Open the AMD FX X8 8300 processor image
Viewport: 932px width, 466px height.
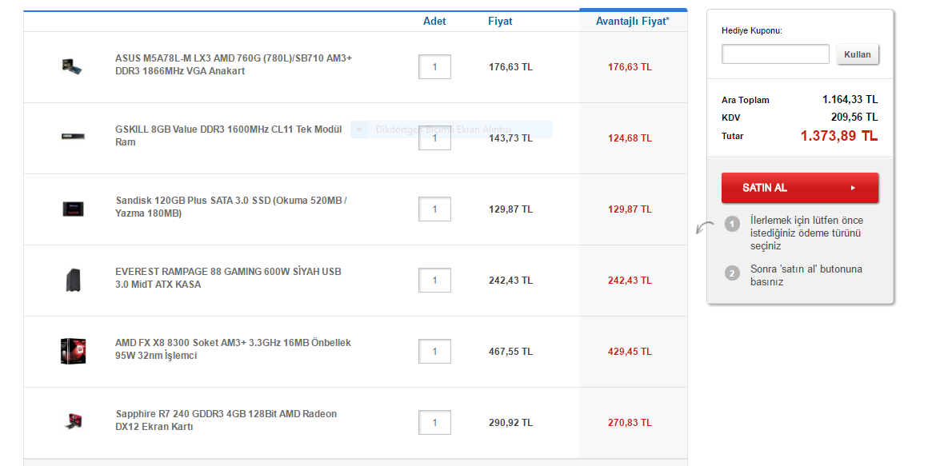pyautogui.click(x=73, y=352)
